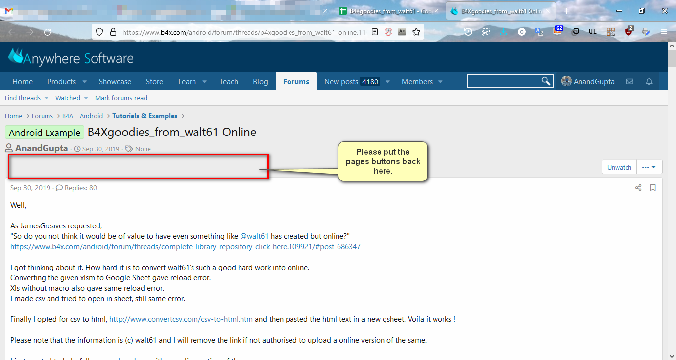Click the Sep 30, 2019 thread date
The width and height of the screenshot is (676, 360).
point(100,149)
